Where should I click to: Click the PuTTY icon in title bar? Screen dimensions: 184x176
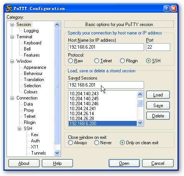click(9, 8)
